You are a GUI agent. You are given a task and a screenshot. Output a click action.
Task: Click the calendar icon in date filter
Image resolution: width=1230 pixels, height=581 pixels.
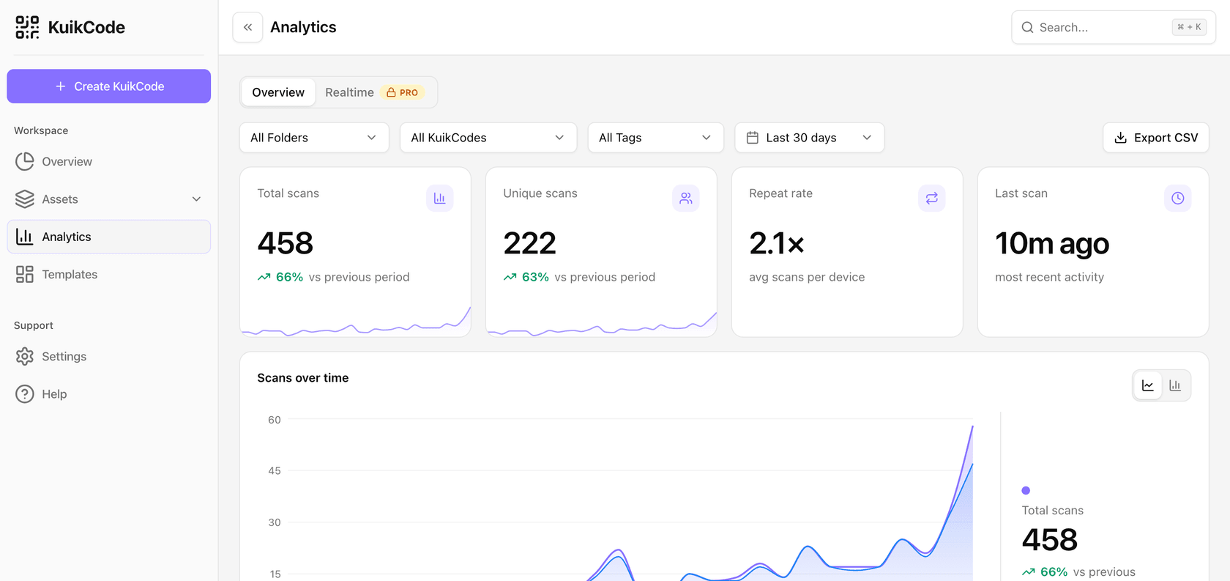(752, 138)
